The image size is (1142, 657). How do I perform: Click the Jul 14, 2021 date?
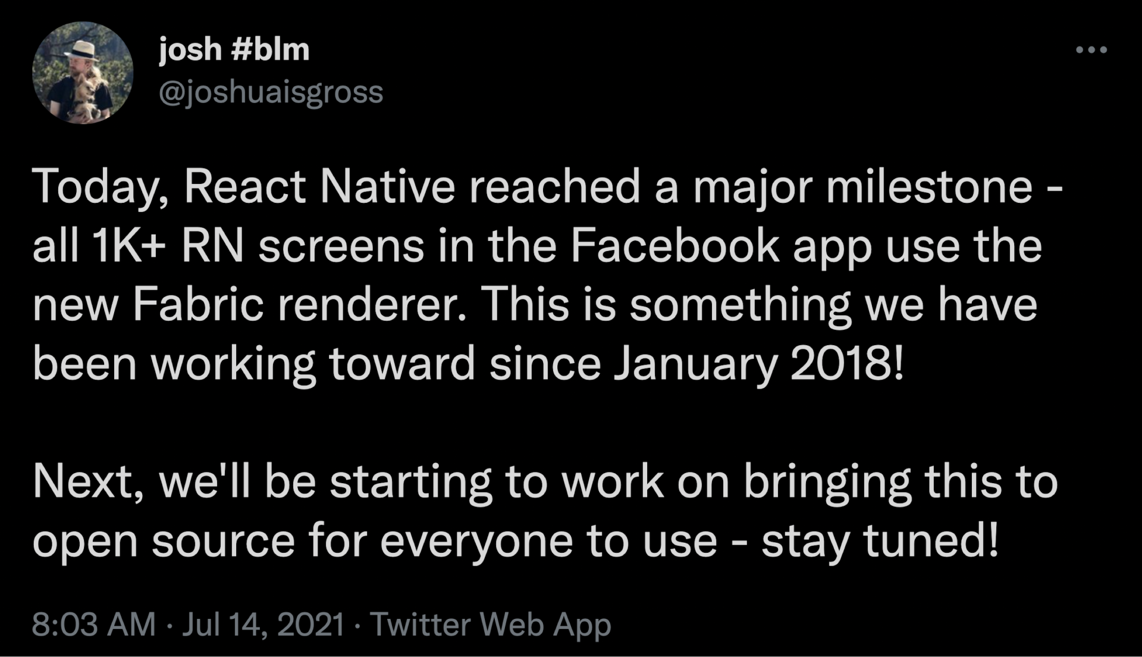[x=263, y=625]
